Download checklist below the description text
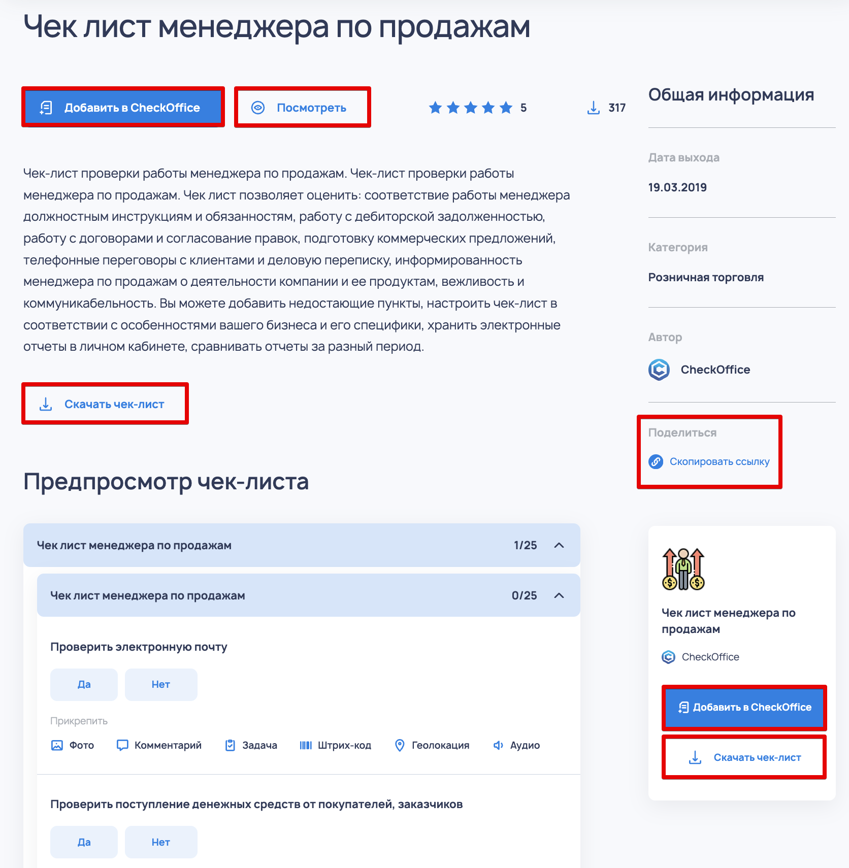Viewport: 849px width, 868px height. click(105, 404)
